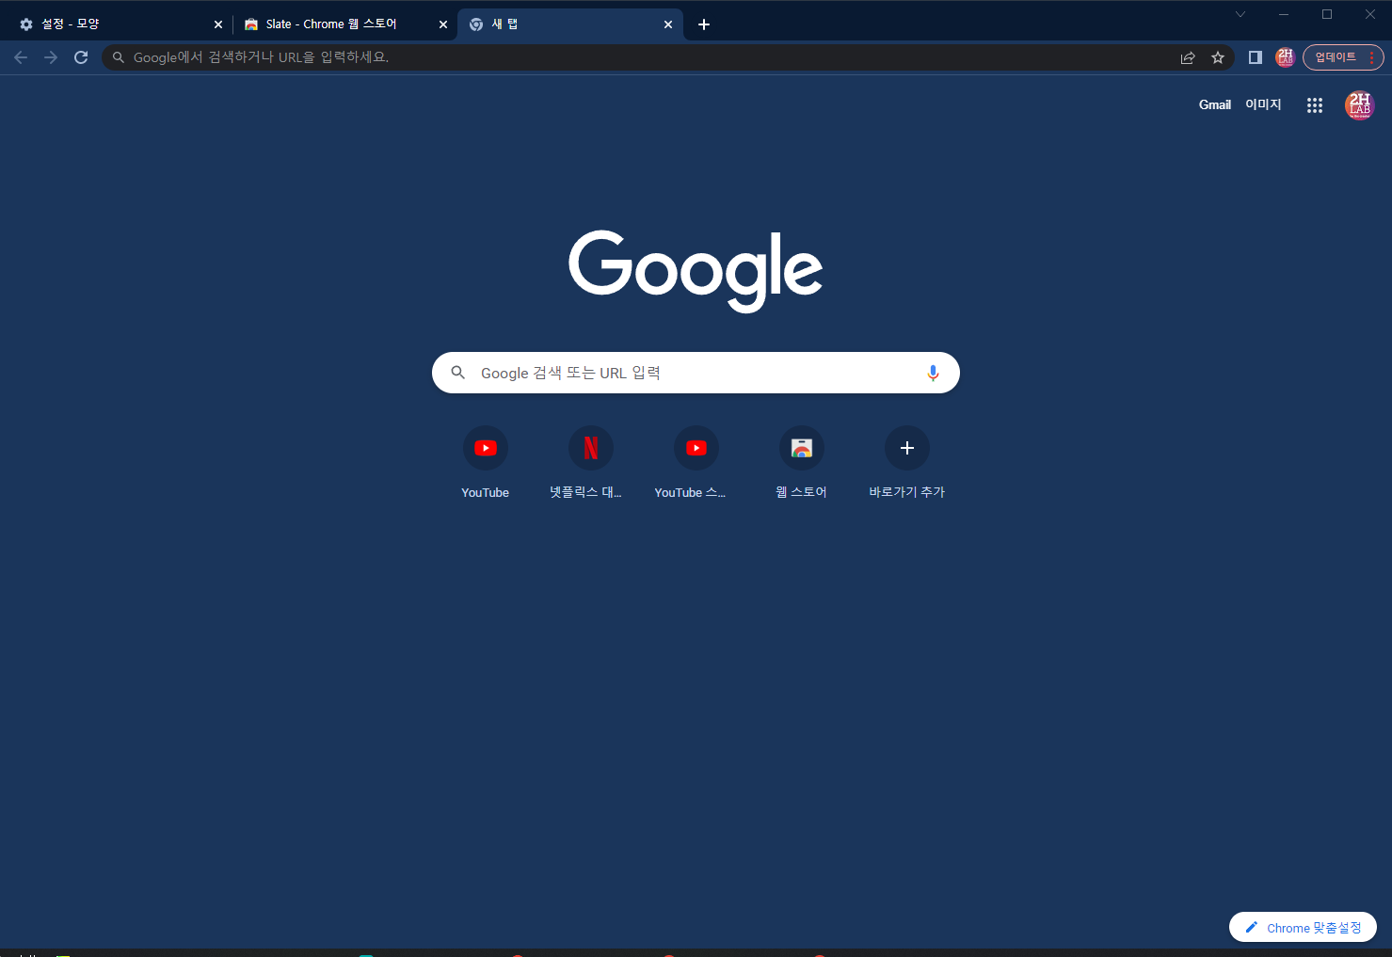
Task: Click the Google logo
Action: (x=696, y=271)
